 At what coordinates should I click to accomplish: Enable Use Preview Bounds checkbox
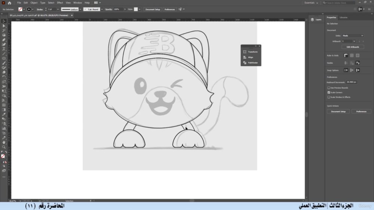point(329,88)
